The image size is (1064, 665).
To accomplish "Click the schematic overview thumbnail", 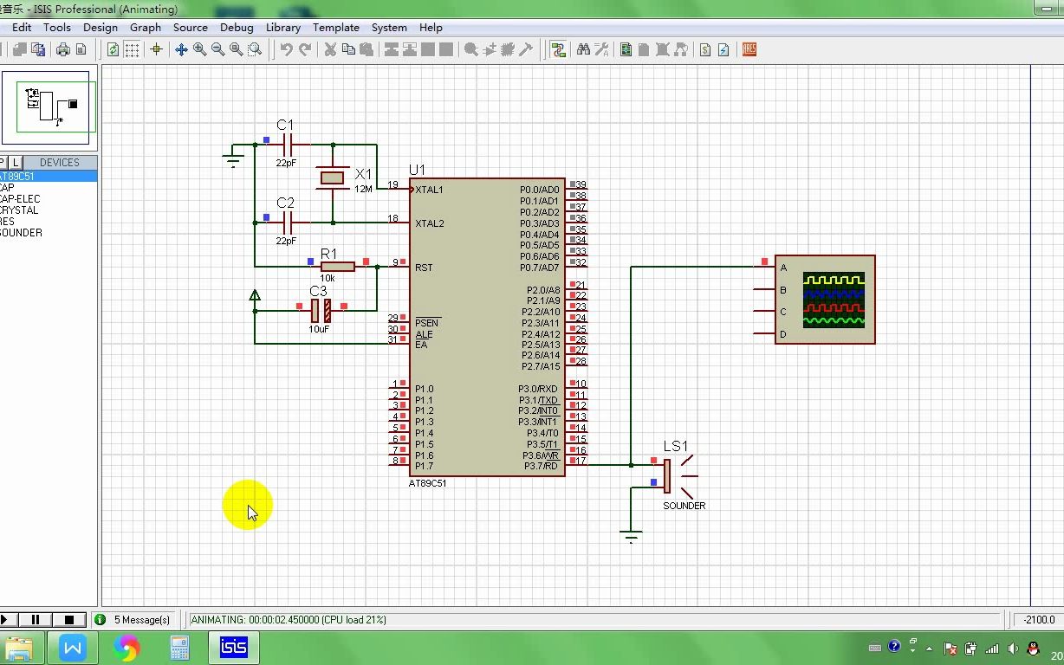I will 49,107.
